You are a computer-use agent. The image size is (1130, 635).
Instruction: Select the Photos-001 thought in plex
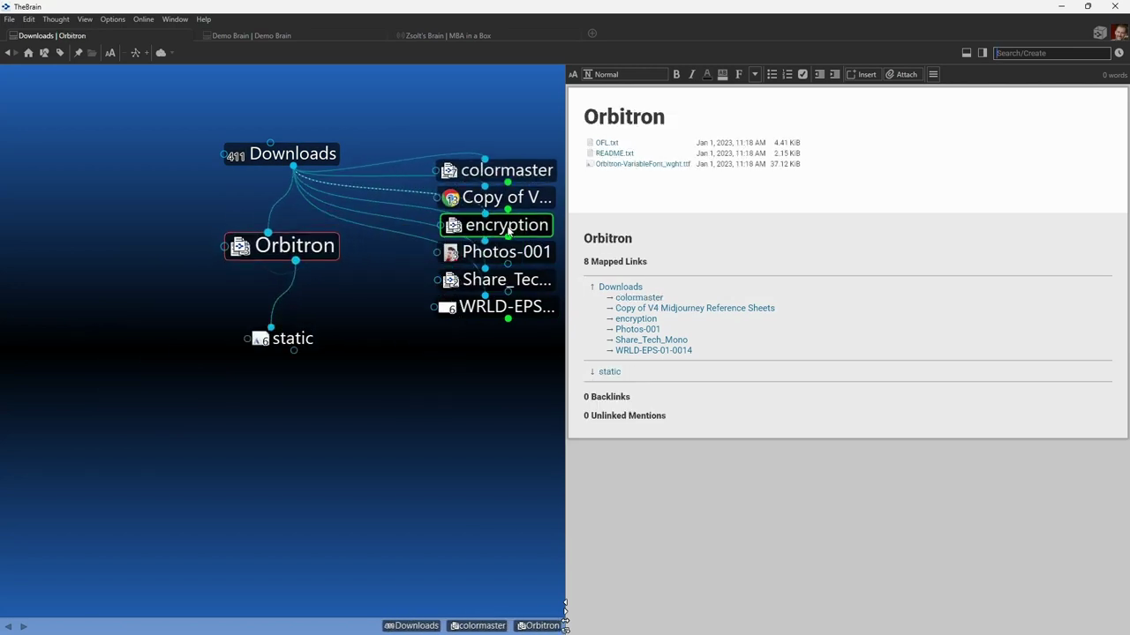[497, 252]
